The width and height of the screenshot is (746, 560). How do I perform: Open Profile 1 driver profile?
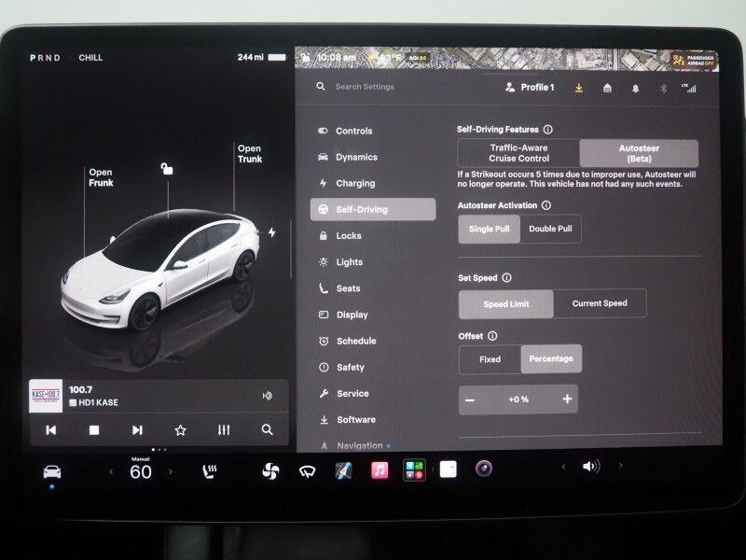click(530, 87)
